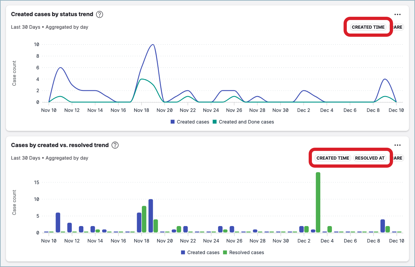Click CREATED TIME tag on created vs. resolved chart

click(333, 158)
